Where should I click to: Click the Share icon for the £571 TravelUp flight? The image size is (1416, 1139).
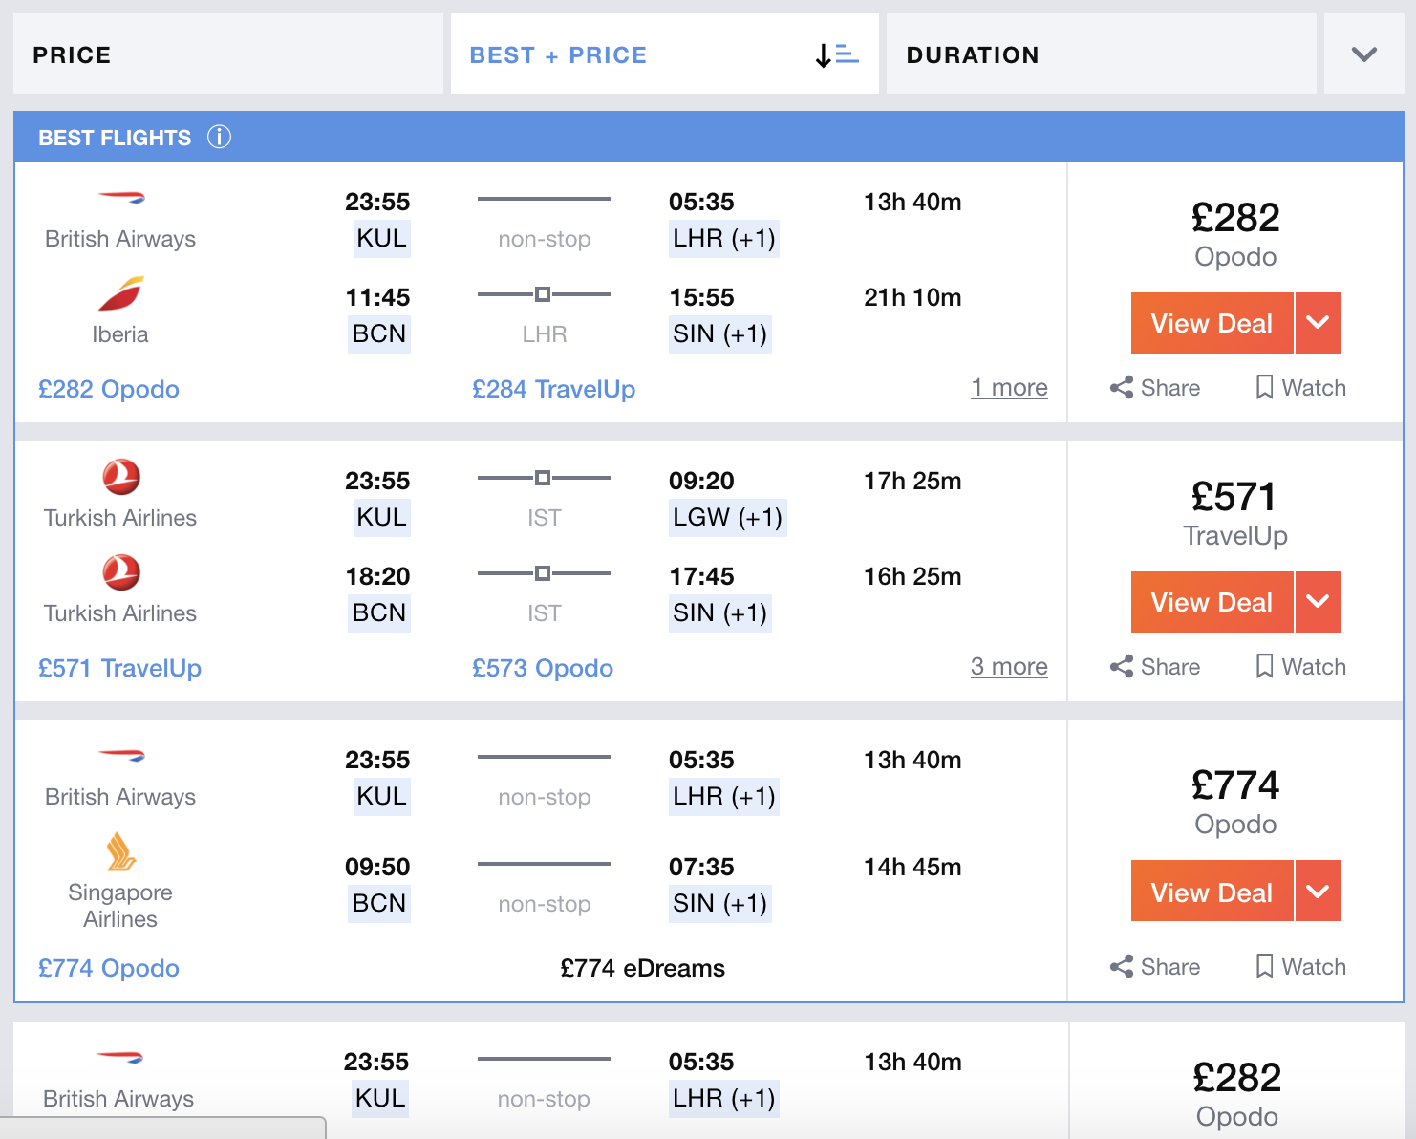[x=1122, y=667]
